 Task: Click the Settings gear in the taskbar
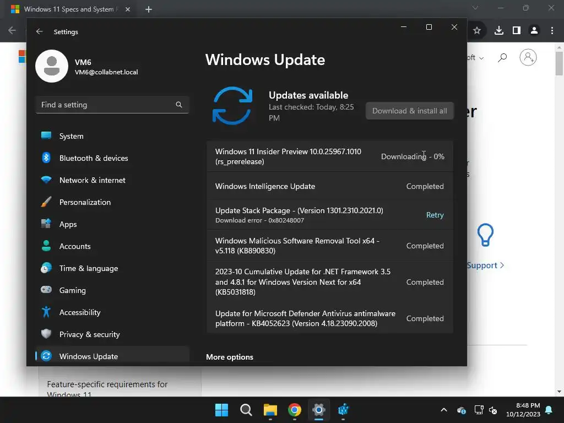click(319, 410)
